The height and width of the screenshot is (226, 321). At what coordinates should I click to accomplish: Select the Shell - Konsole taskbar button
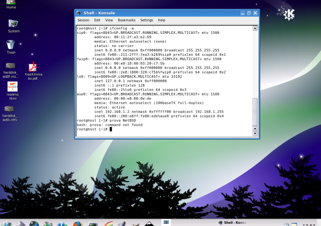point(233,223)
